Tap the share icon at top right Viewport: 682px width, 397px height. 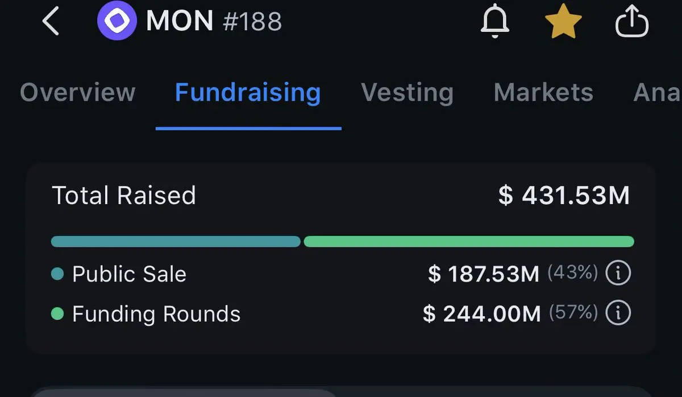point(632,22)
